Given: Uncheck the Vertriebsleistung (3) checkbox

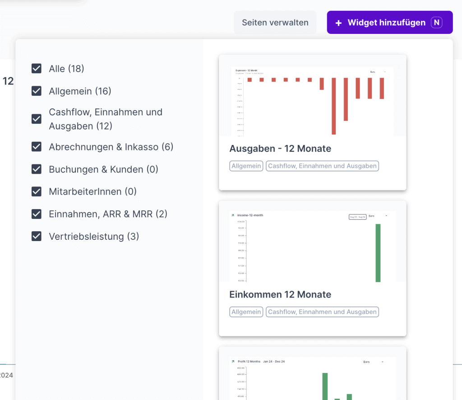Looking at the screenshot, I should pyautogui.click(x=37, y=236).
